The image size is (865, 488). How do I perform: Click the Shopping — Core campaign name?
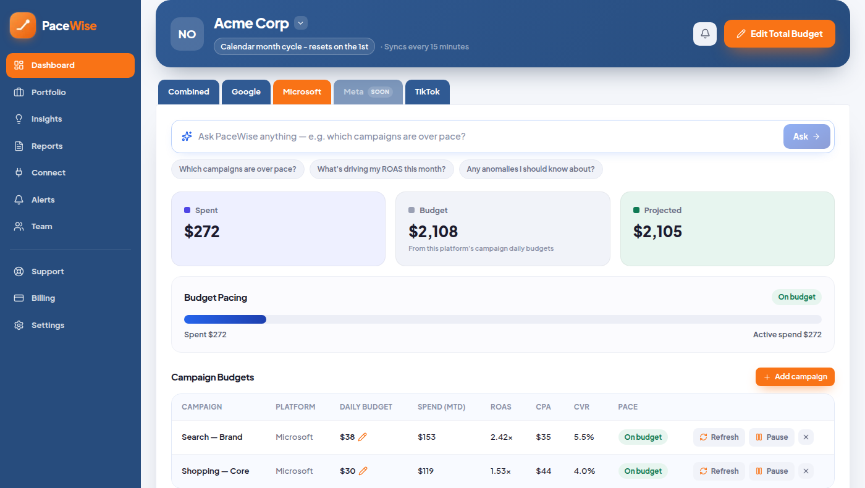(x=215, y=471)
